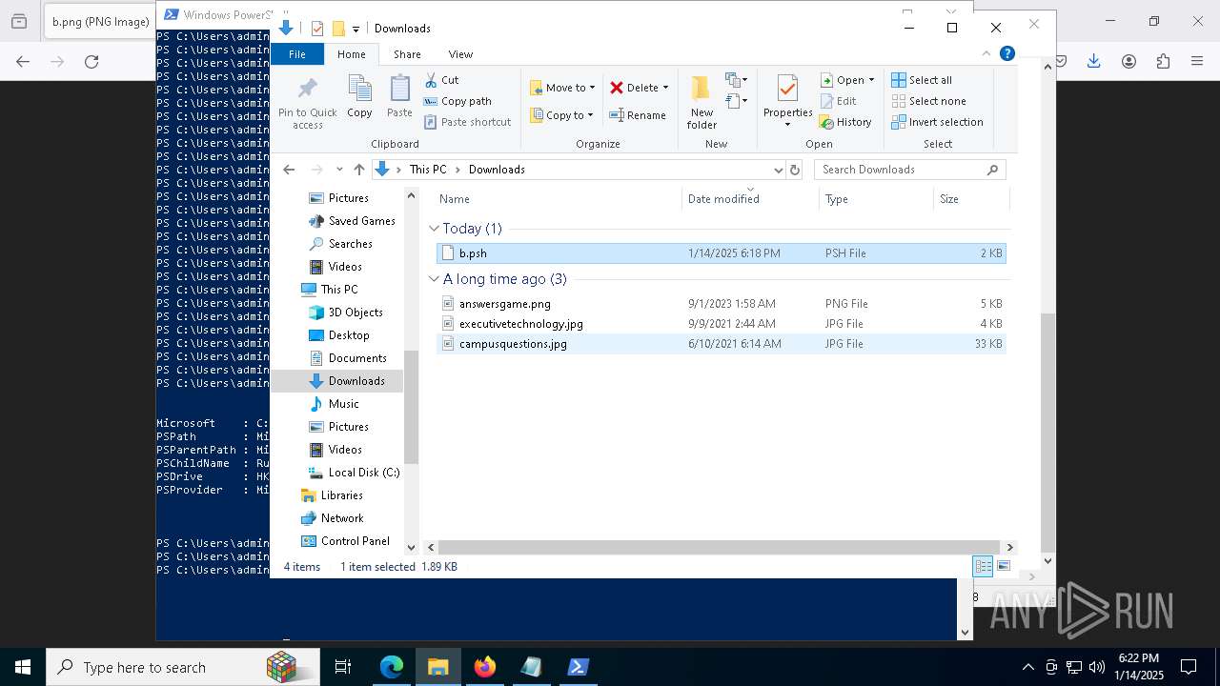
Task: Refresh the Downloads folder view
Action: tap(795, 170)
